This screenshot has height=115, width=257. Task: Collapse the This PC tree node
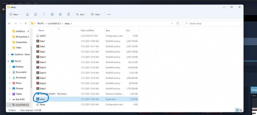point(8,61)
